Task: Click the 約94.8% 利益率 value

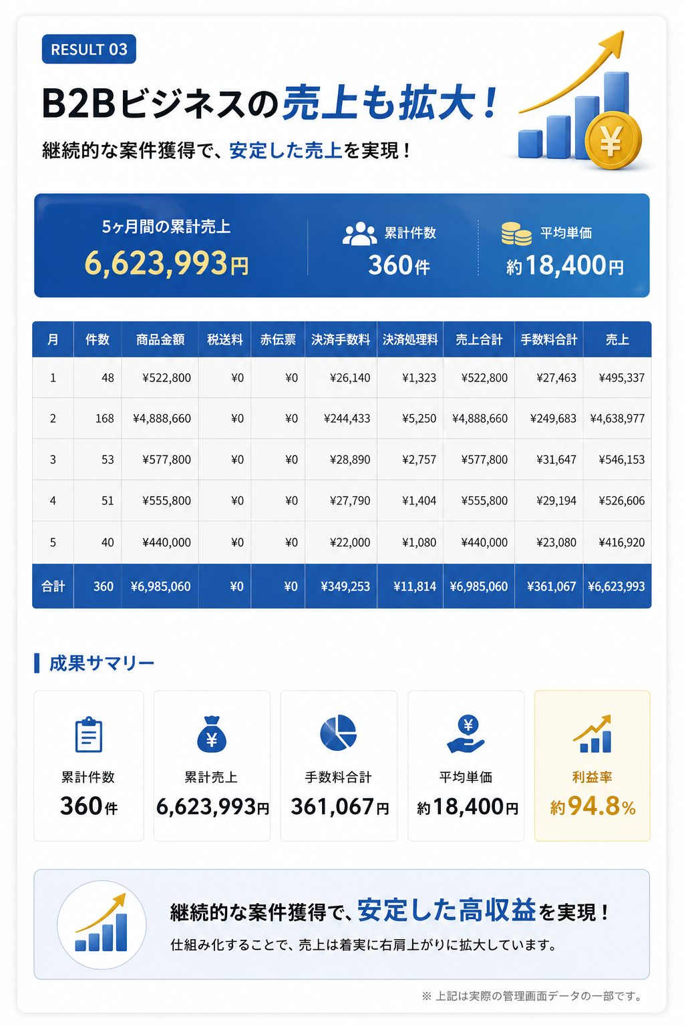Action: (x=592, y=807)
